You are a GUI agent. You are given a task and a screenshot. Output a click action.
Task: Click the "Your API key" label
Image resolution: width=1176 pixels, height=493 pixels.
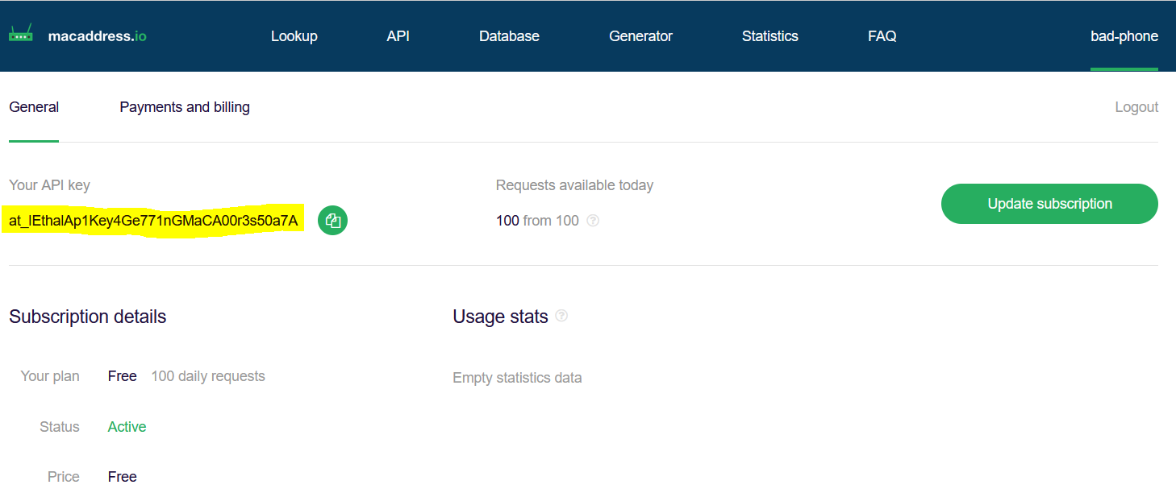[49, 185]
